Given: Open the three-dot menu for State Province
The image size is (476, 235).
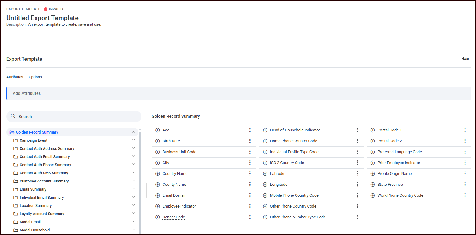Looking at the screenshot, I should 465,185.
